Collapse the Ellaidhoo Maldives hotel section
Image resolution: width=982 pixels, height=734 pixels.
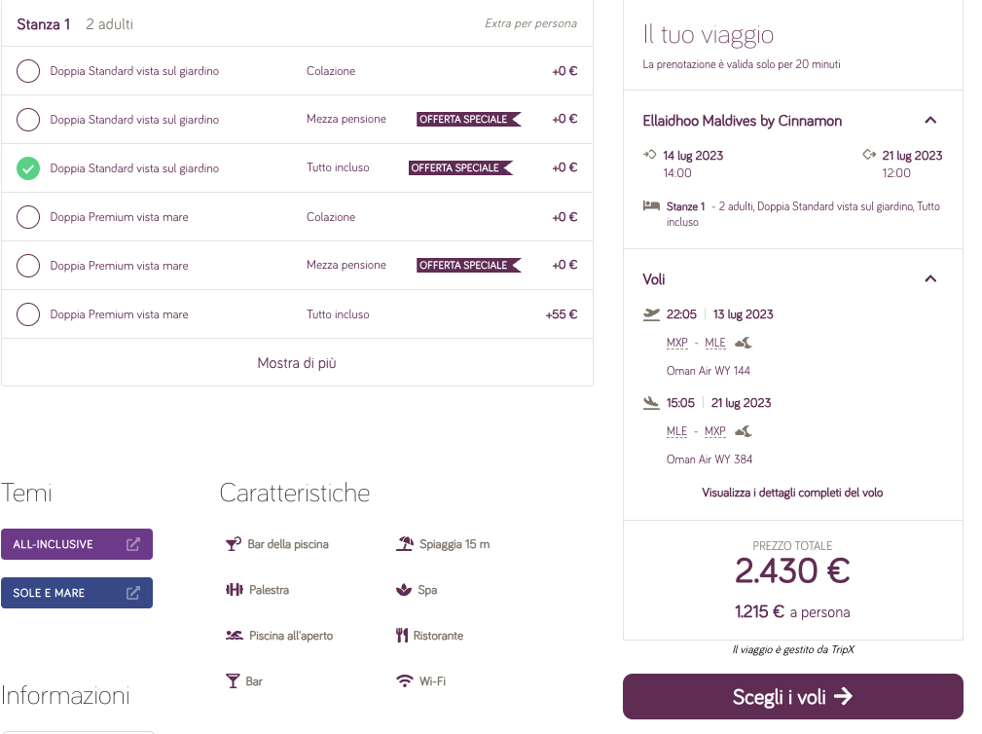929,121
